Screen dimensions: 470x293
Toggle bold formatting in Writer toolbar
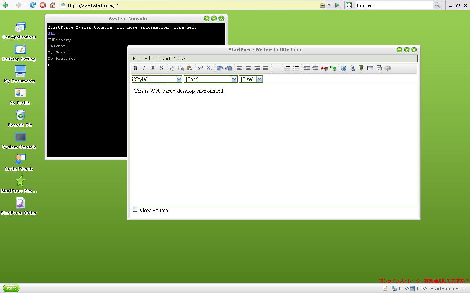[135, 68]
